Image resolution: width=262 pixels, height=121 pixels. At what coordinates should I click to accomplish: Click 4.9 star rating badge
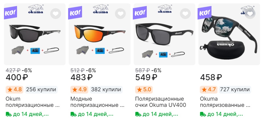tap(79, 90)
